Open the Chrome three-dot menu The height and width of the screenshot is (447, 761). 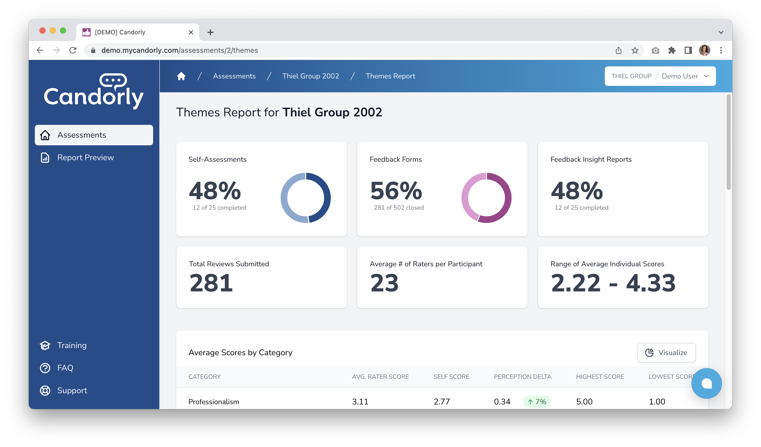click(x=721, y=50)
